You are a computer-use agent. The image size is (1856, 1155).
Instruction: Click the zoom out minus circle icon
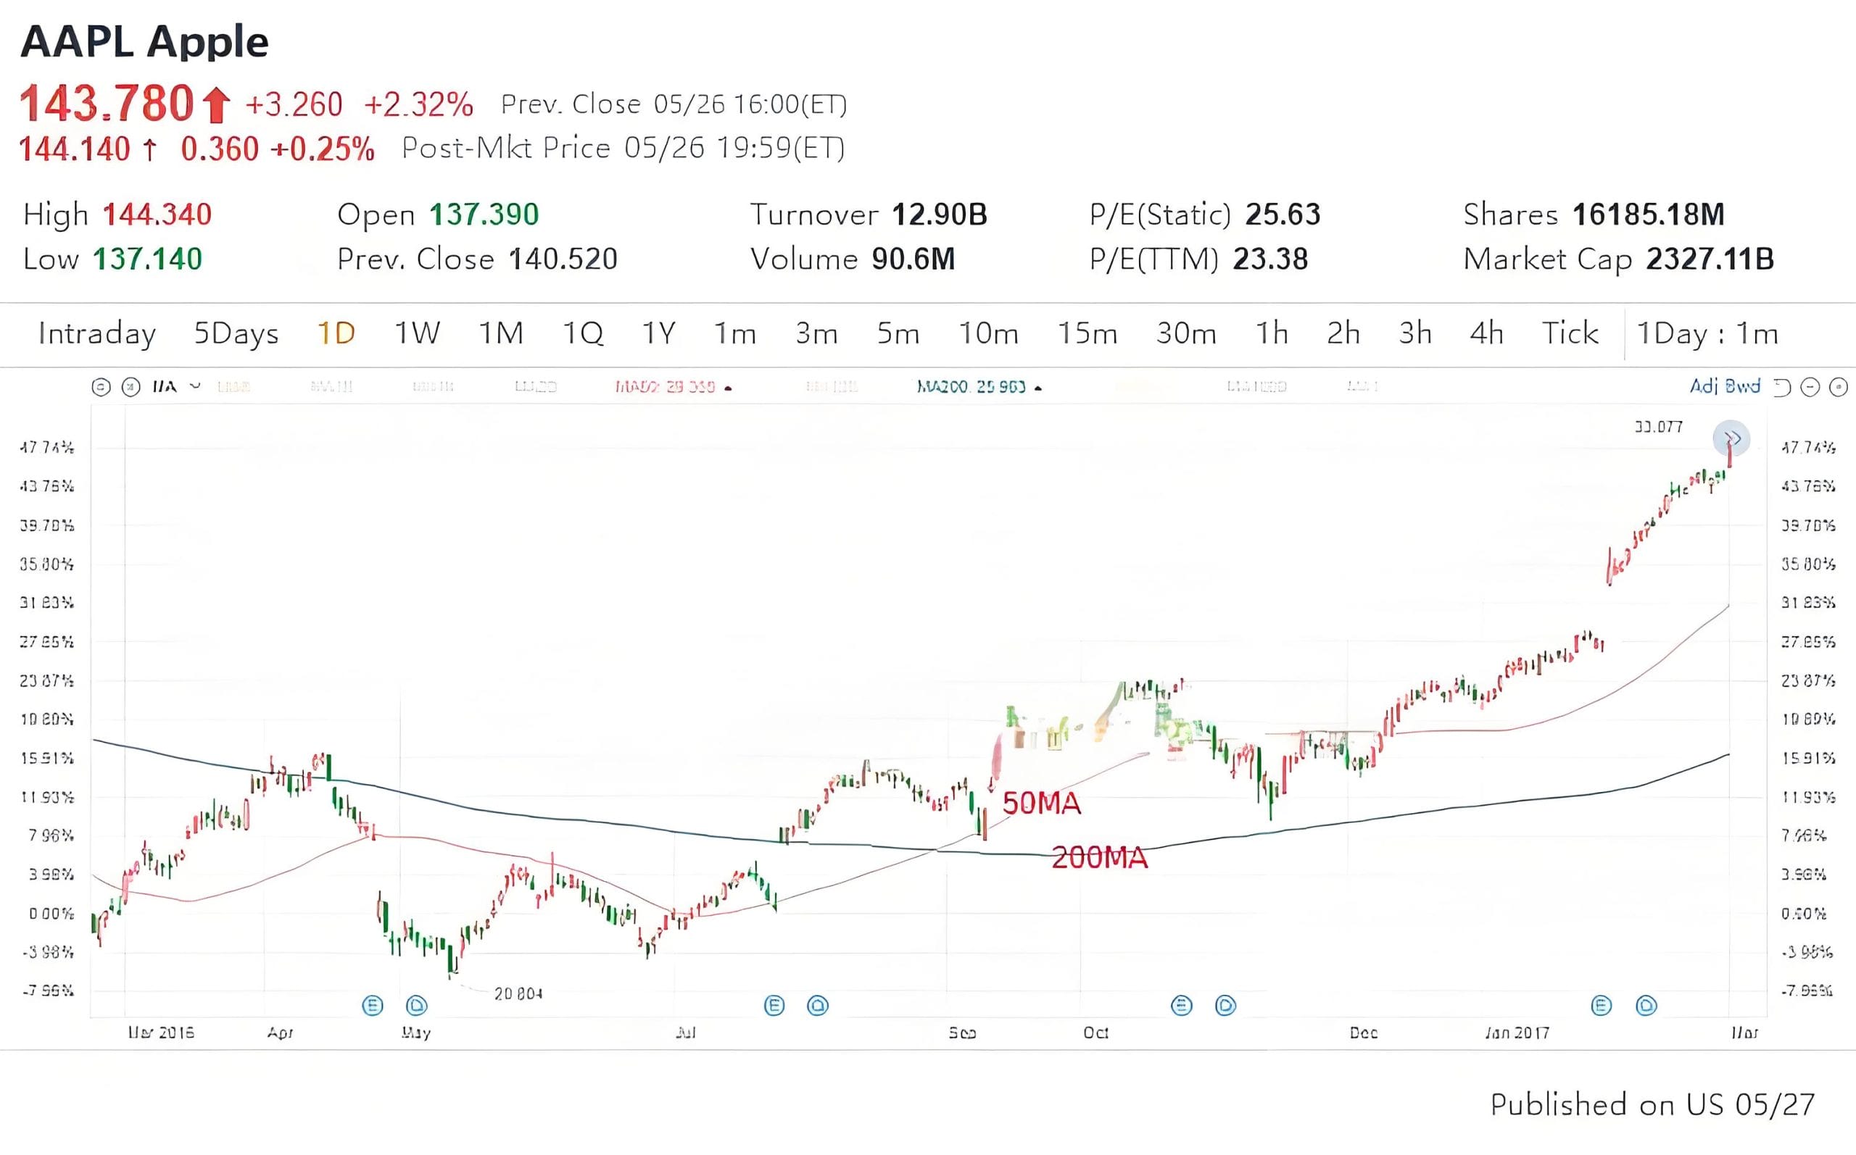coord(1810,387)
